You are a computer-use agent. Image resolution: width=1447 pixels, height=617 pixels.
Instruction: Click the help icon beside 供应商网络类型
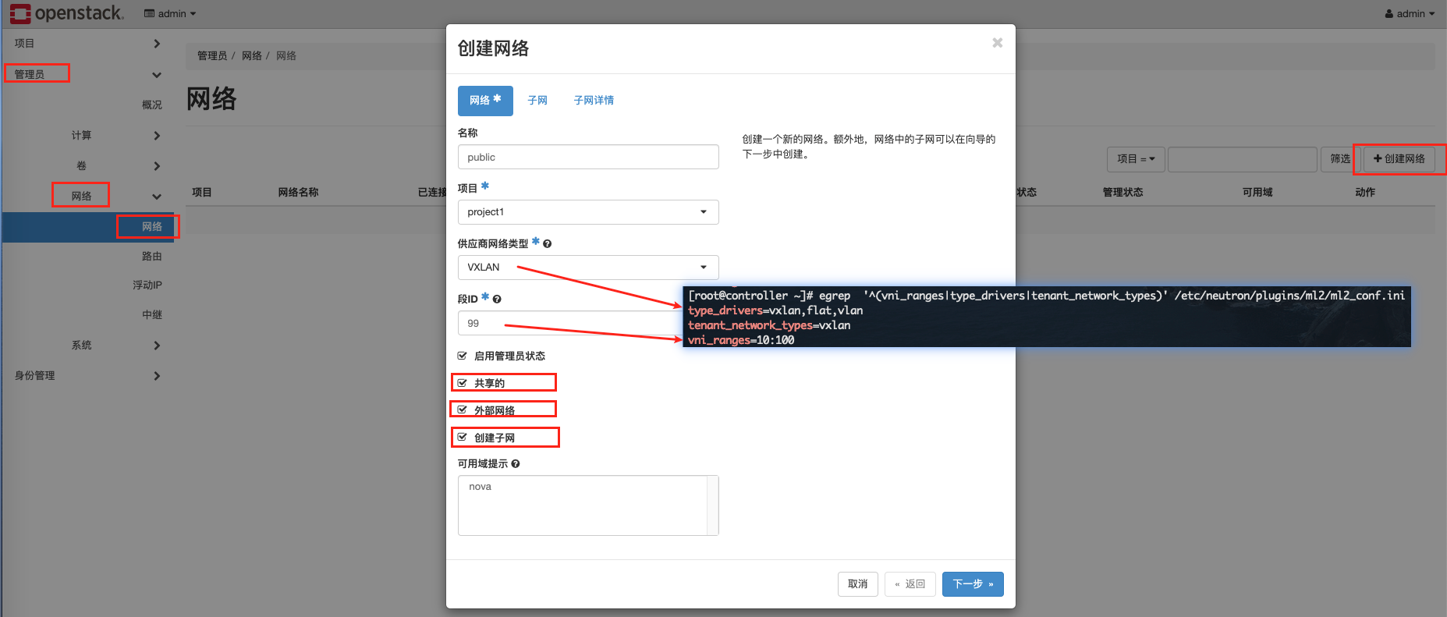[548, 244]
